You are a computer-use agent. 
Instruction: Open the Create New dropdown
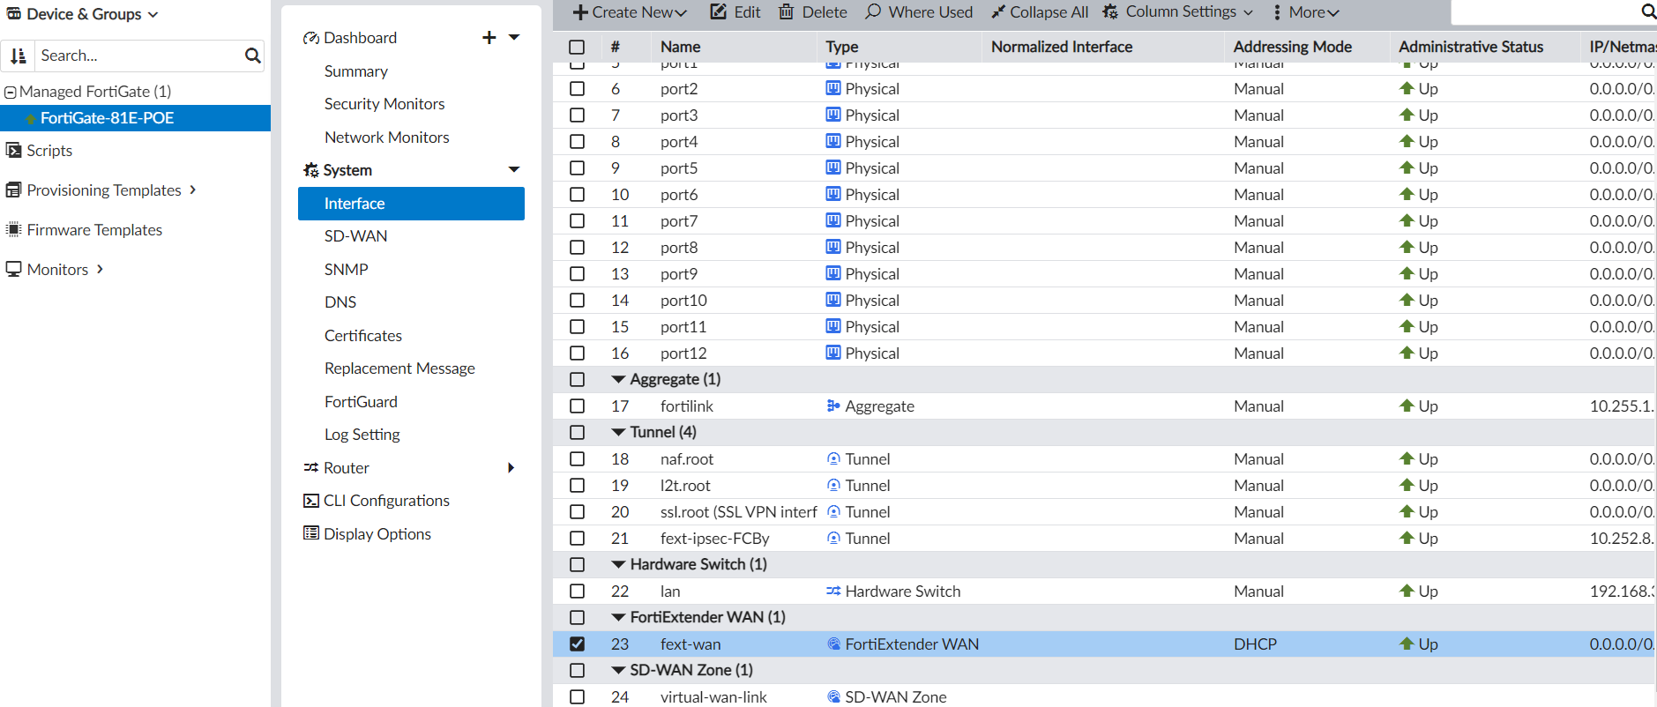point(630,12)
